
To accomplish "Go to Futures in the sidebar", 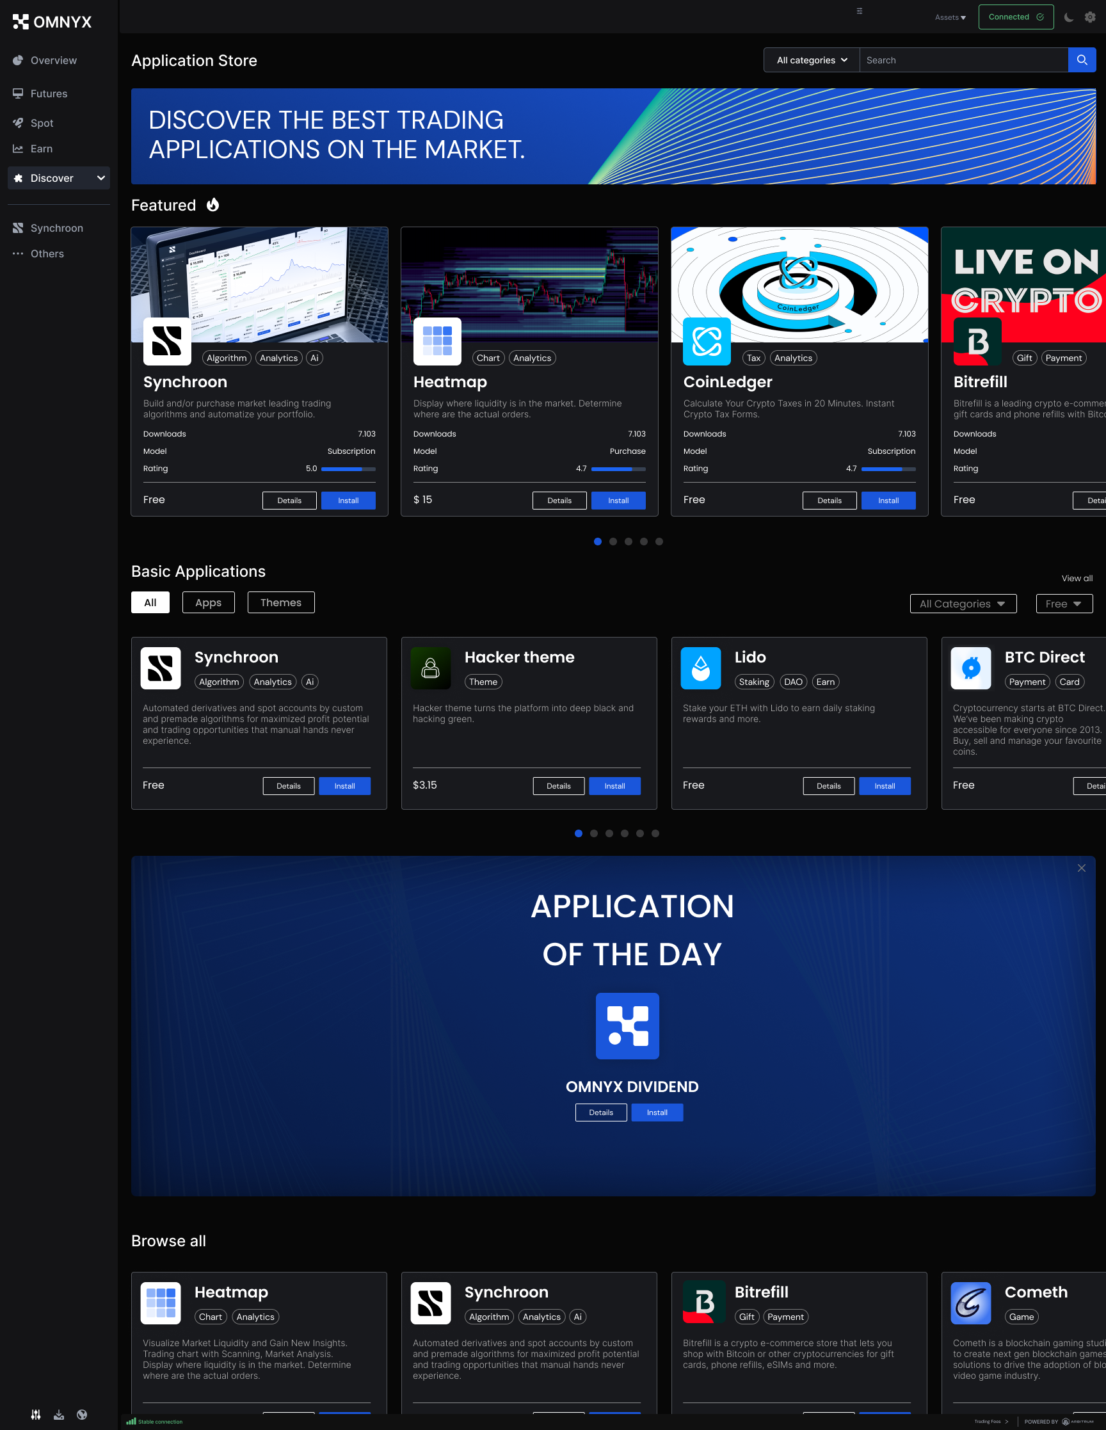I will (40, 93).
